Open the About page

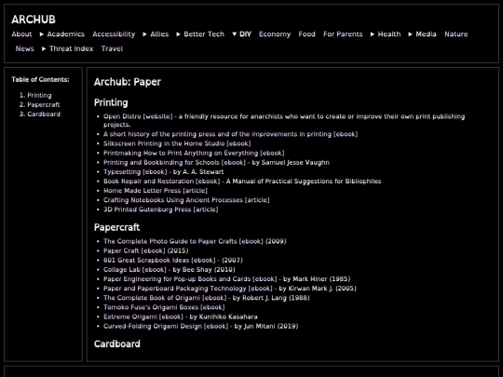(21, 34)
